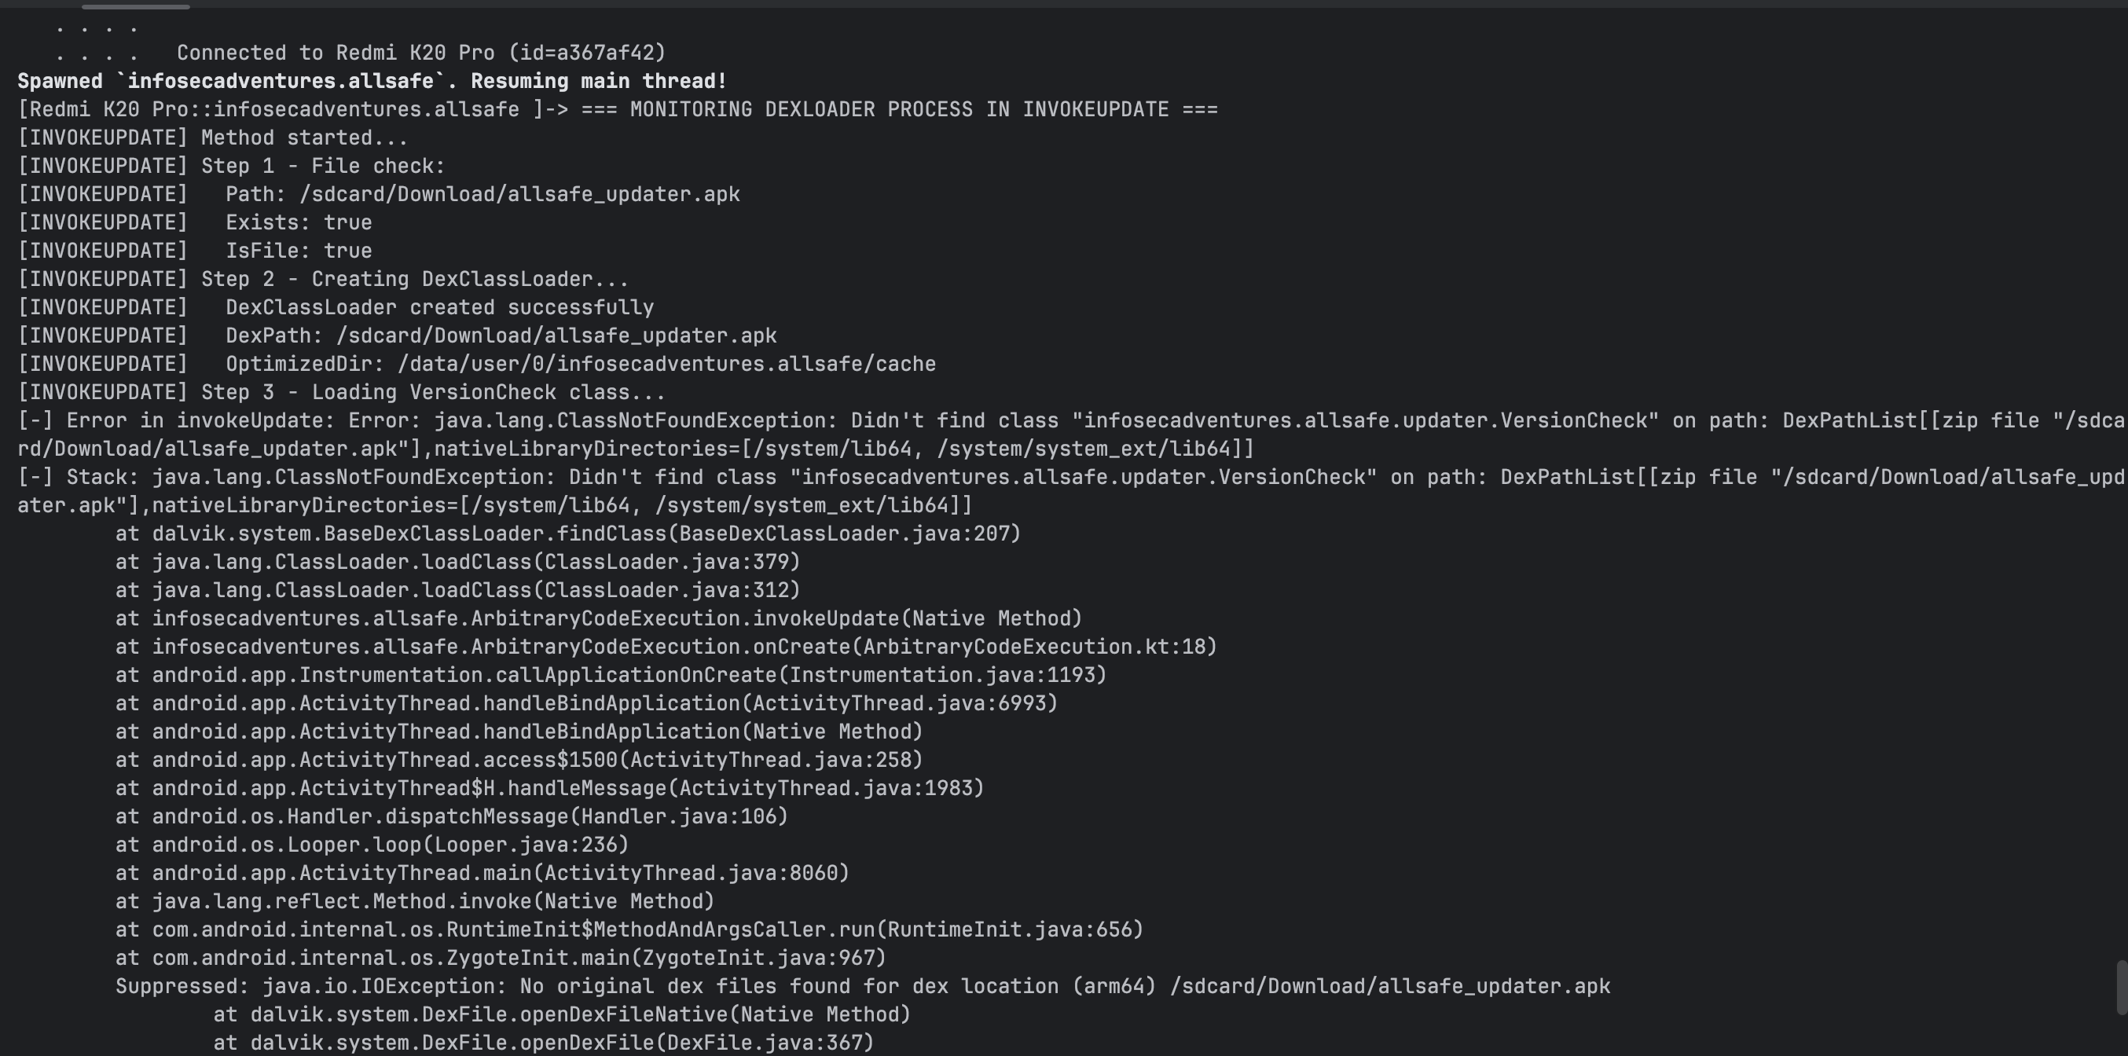Click the "Step 2 - Creating DexClassLoader..." line
The image size is (2128, 1056).
[x=415, y=279]
